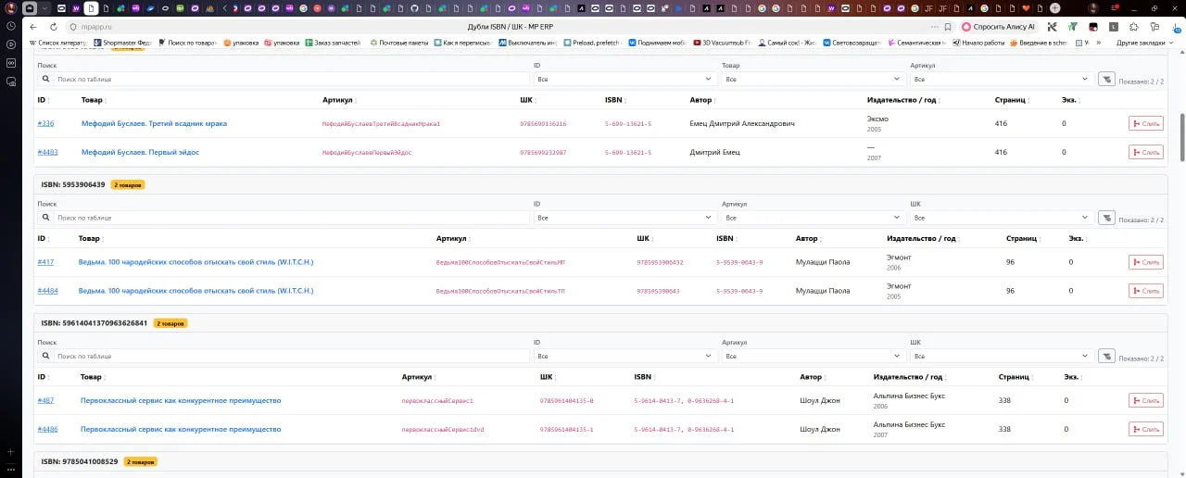
Task: Click Слить for product #4483
Action: pyautogui.click(x=1145, y=152)
